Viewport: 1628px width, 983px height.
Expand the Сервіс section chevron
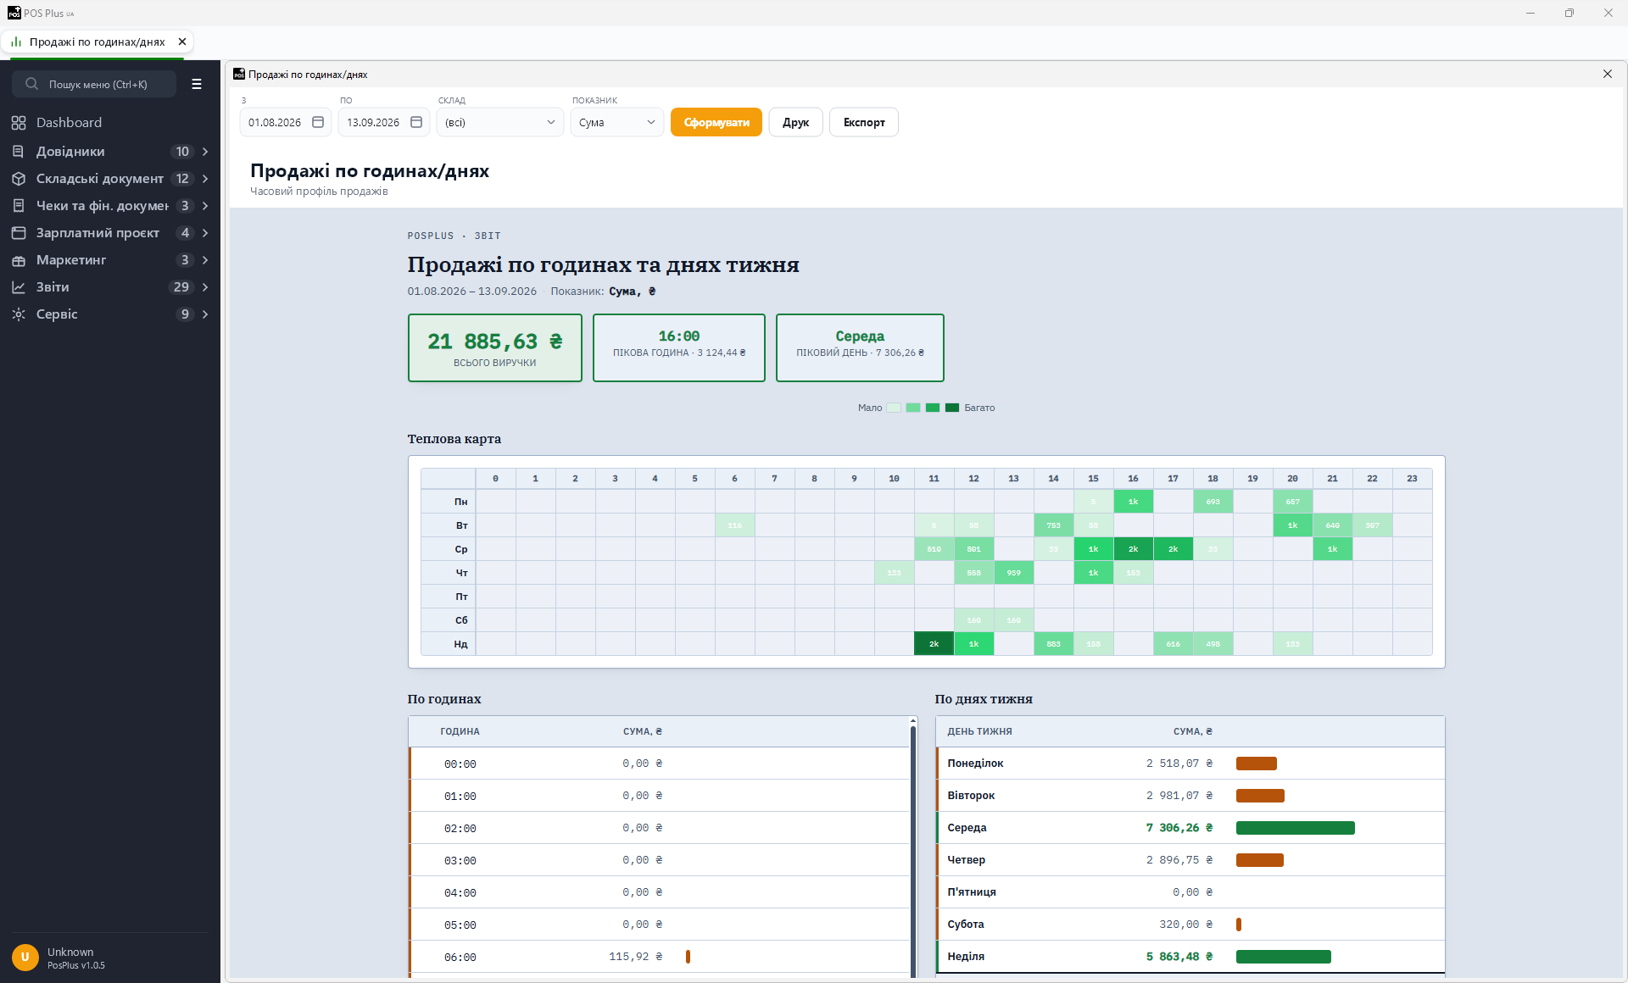tap(205, 314)
